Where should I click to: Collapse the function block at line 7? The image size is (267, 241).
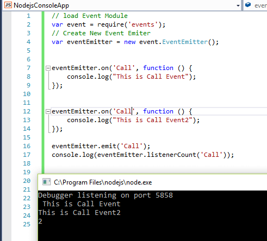pos(48,68)
